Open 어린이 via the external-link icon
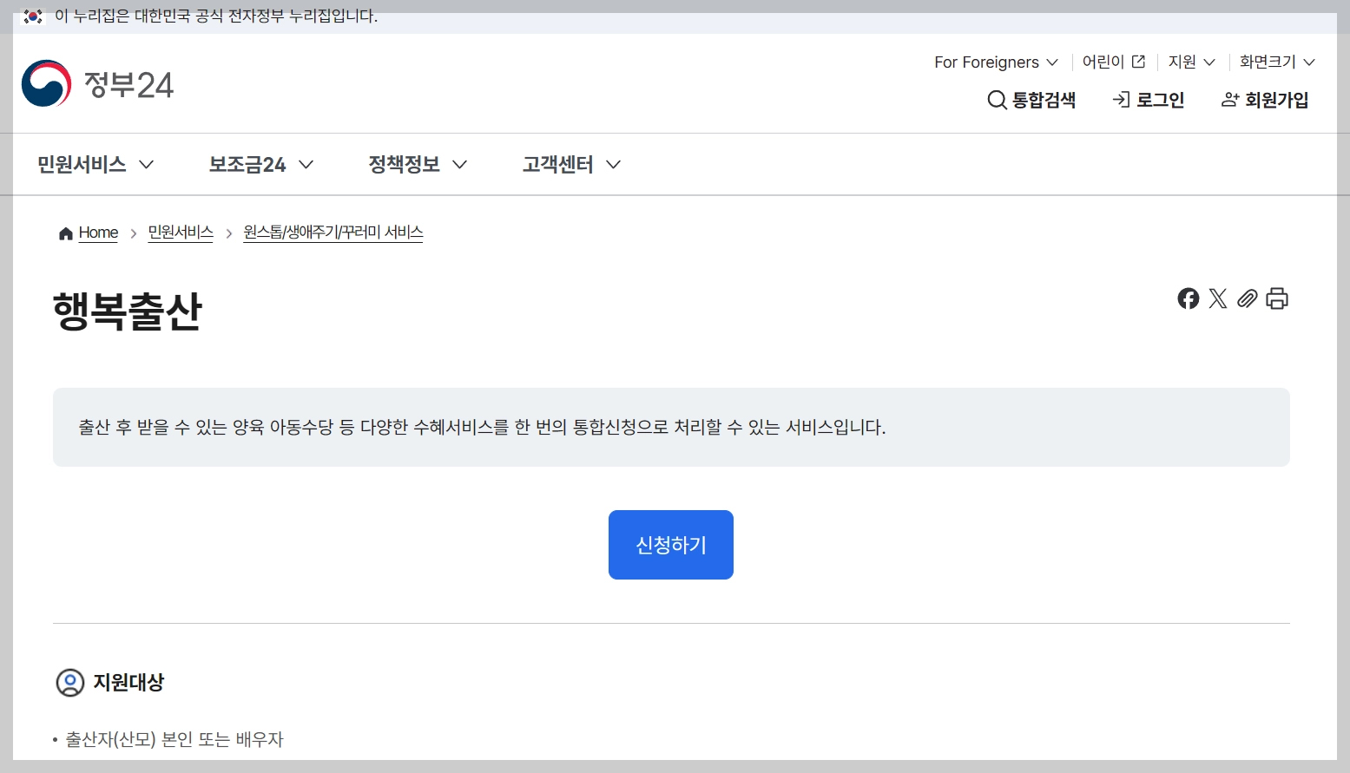Image resolution: width=1350 pixels, height=773 pixels. [1137, 61]
